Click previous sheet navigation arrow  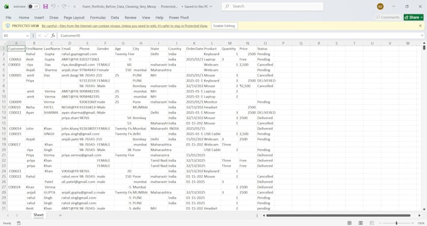tap(8, 215)
